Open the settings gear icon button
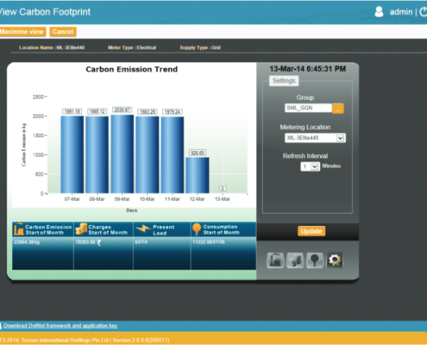Image resolution: width=427 pixels, height=345 pixels. pos(335,260)
